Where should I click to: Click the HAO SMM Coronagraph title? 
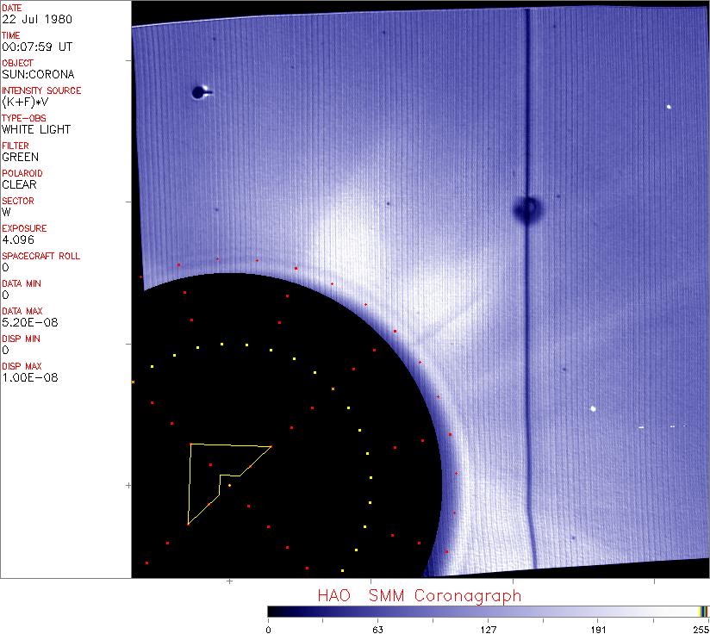coord(419,595)
